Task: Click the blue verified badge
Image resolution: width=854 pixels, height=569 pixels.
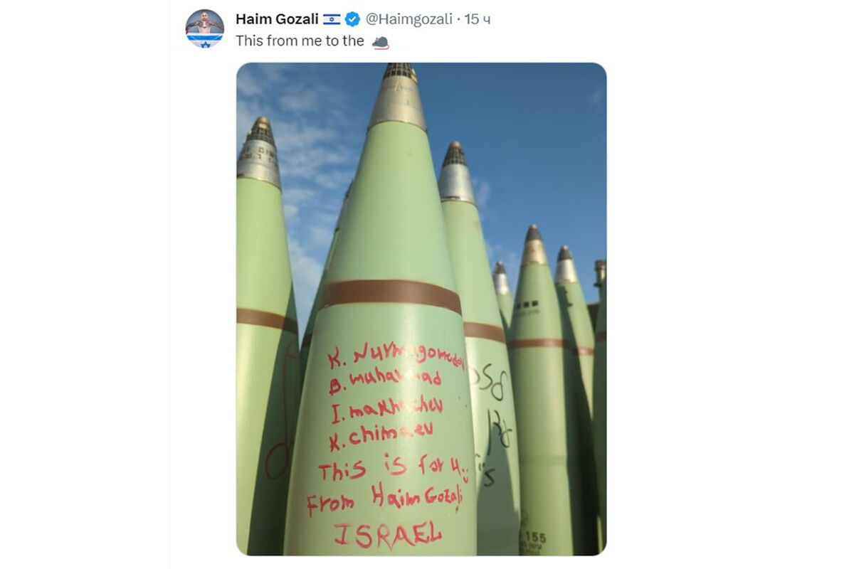Action: pyautogui.click(x=352, y=19)
